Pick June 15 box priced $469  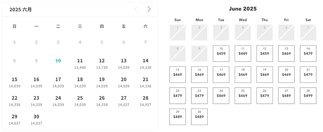[x=178, y=74]
